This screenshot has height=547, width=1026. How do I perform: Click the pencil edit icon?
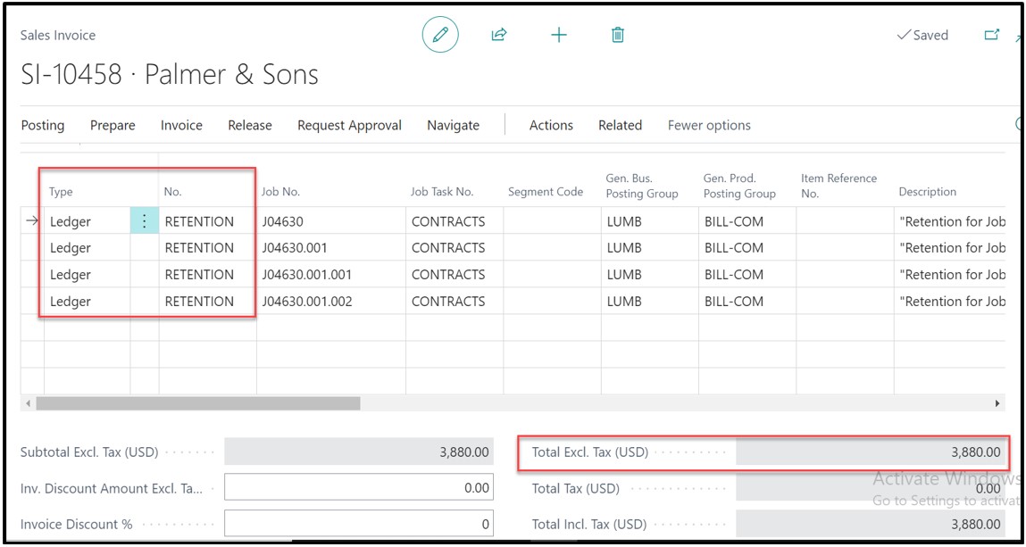439,36
